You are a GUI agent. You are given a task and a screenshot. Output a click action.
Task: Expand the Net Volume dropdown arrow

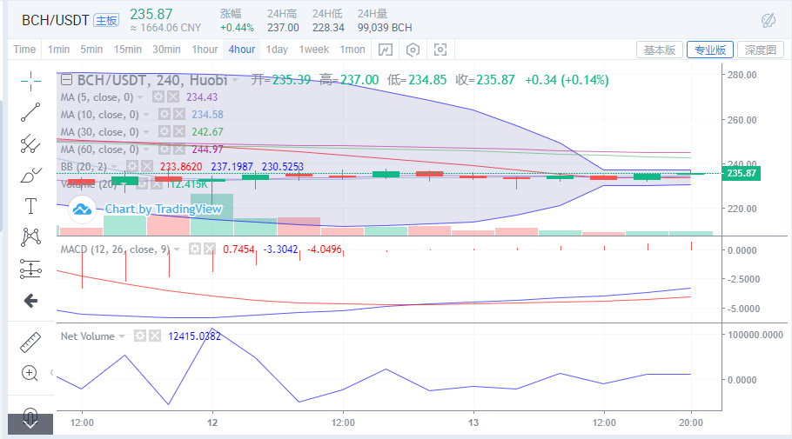(122, 336)
